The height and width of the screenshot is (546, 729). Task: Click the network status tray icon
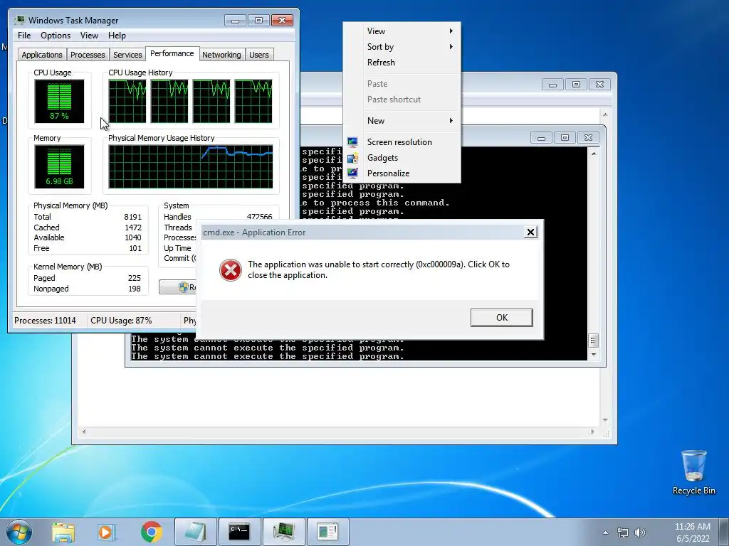(x=622, y=532)
